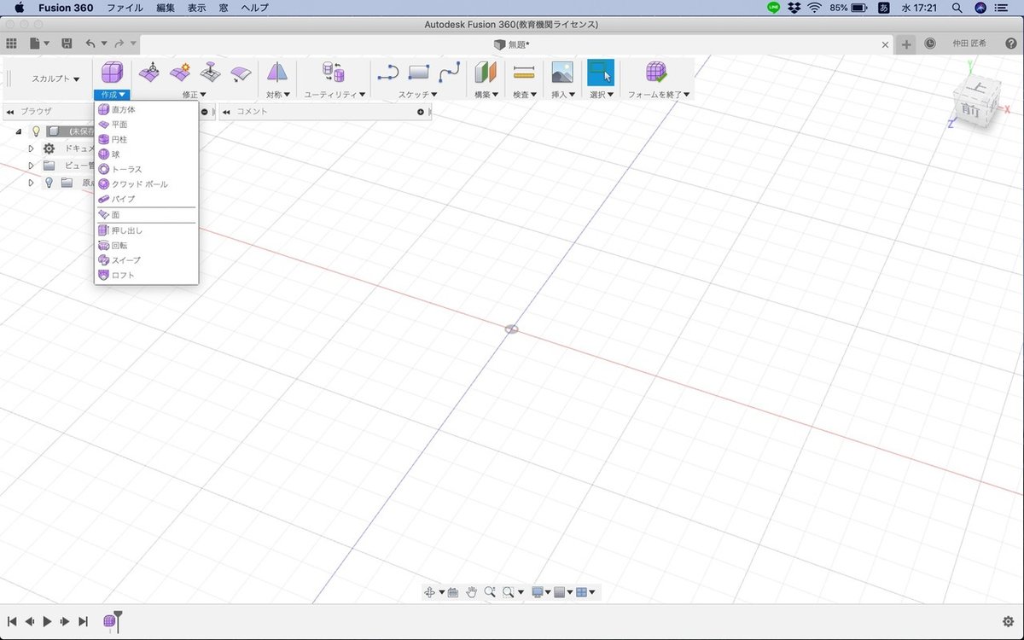Click the Create Form box icon
Image resolution: width=1024 pixels, height=640 pixels.
[x=113, y=73]
